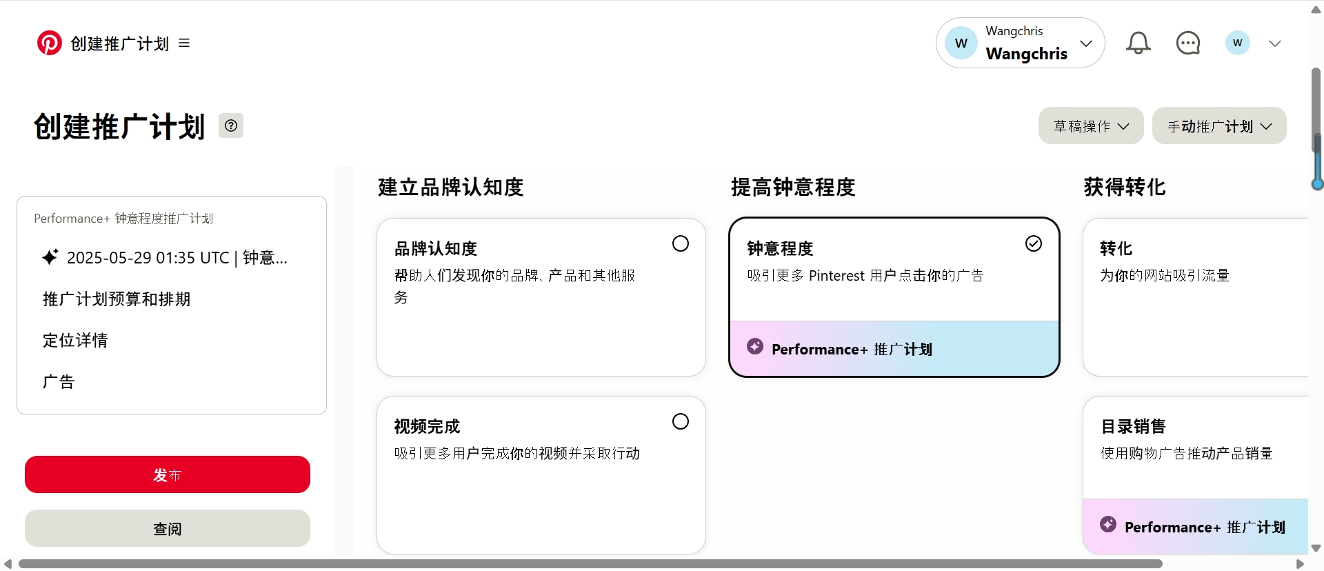The height and width of the screenshot is (571, 1324).
Task: Select the 视频完成 radio button
Action: [x=680, y=421]
